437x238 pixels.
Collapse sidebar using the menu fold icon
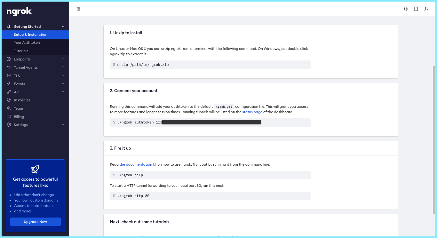click(x=78, y=9)
